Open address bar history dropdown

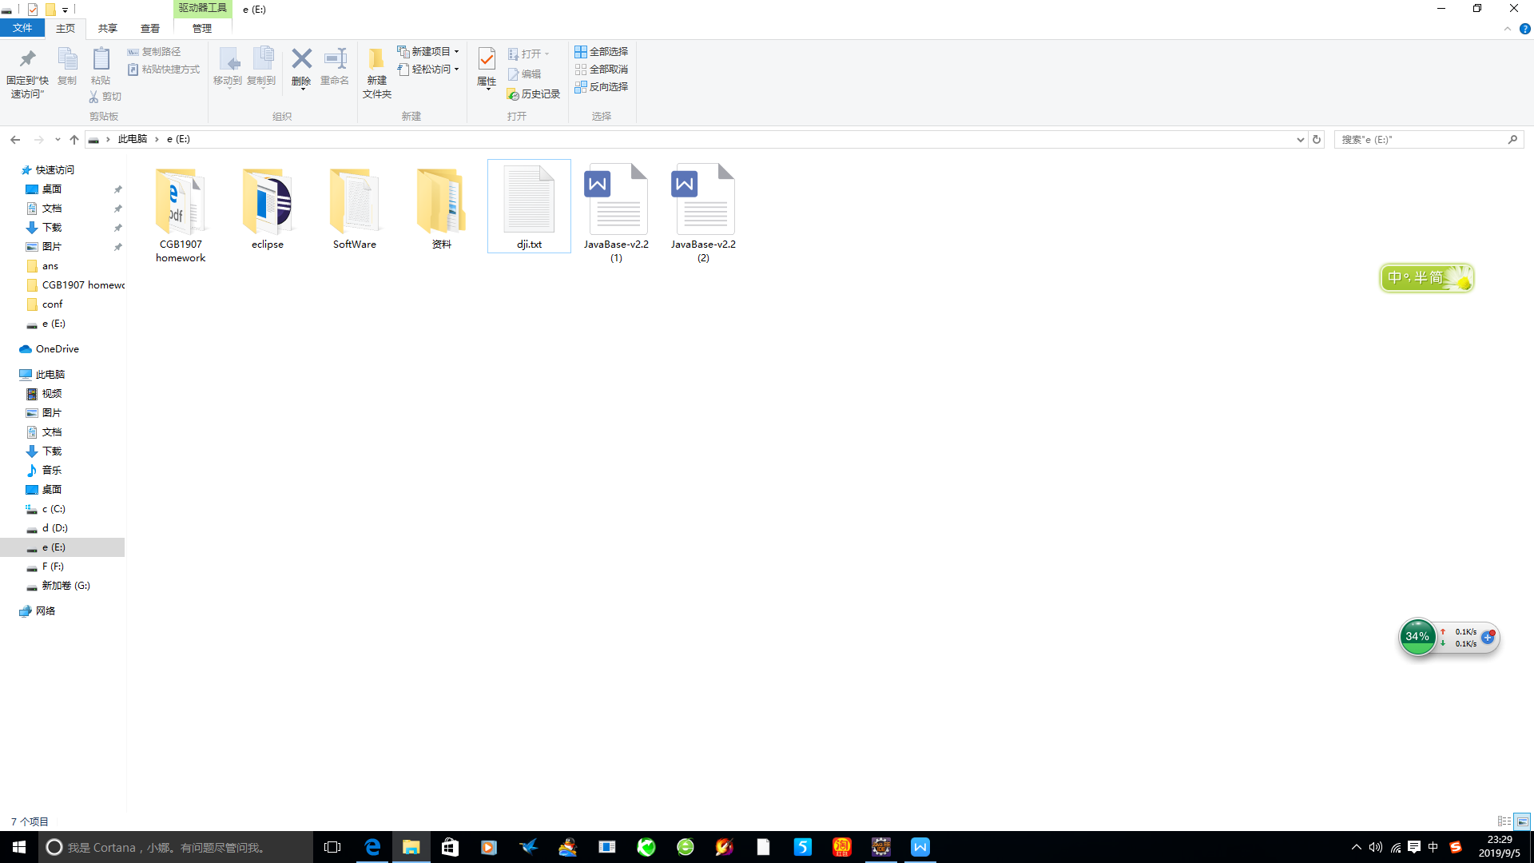tap(1300, 140)
